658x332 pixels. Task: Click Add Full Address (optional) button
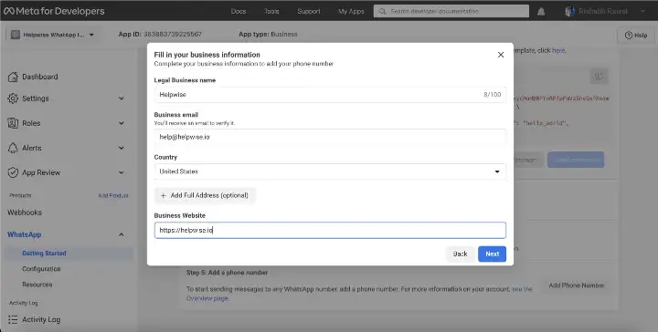tap(206, 195)
